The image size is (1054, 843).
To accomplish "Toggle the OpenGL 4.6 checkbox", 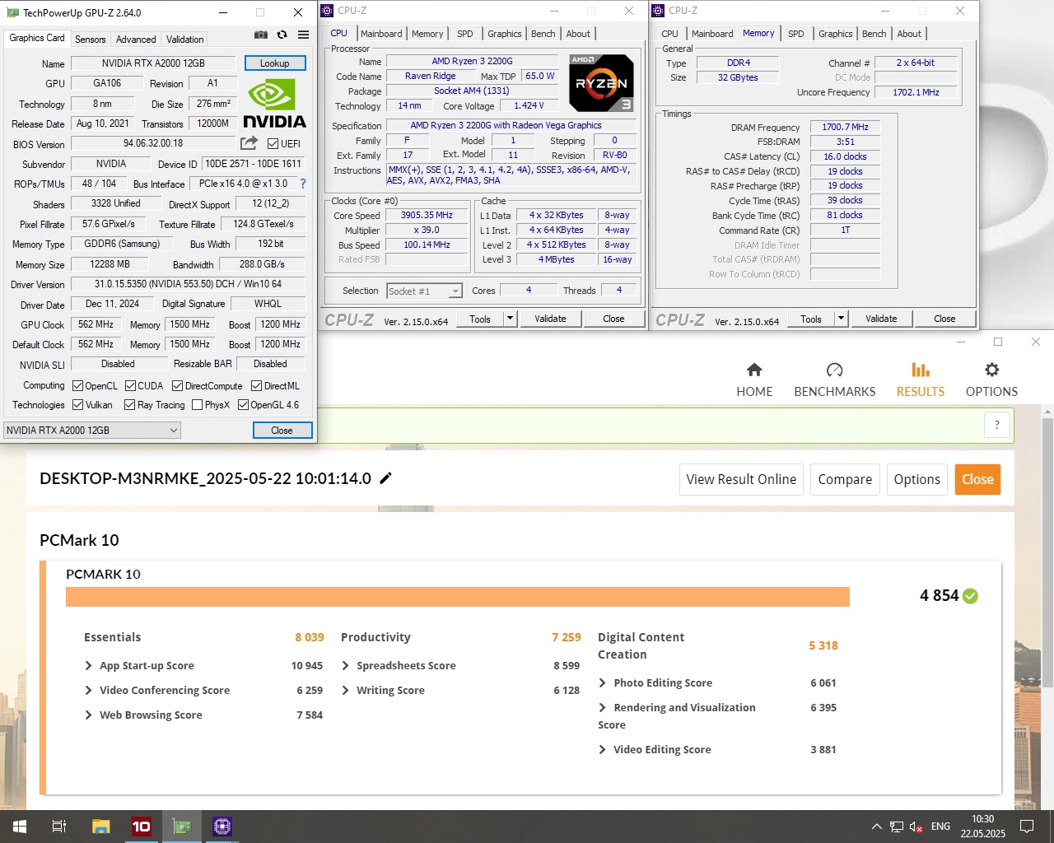I will click(x=243, y=404).
